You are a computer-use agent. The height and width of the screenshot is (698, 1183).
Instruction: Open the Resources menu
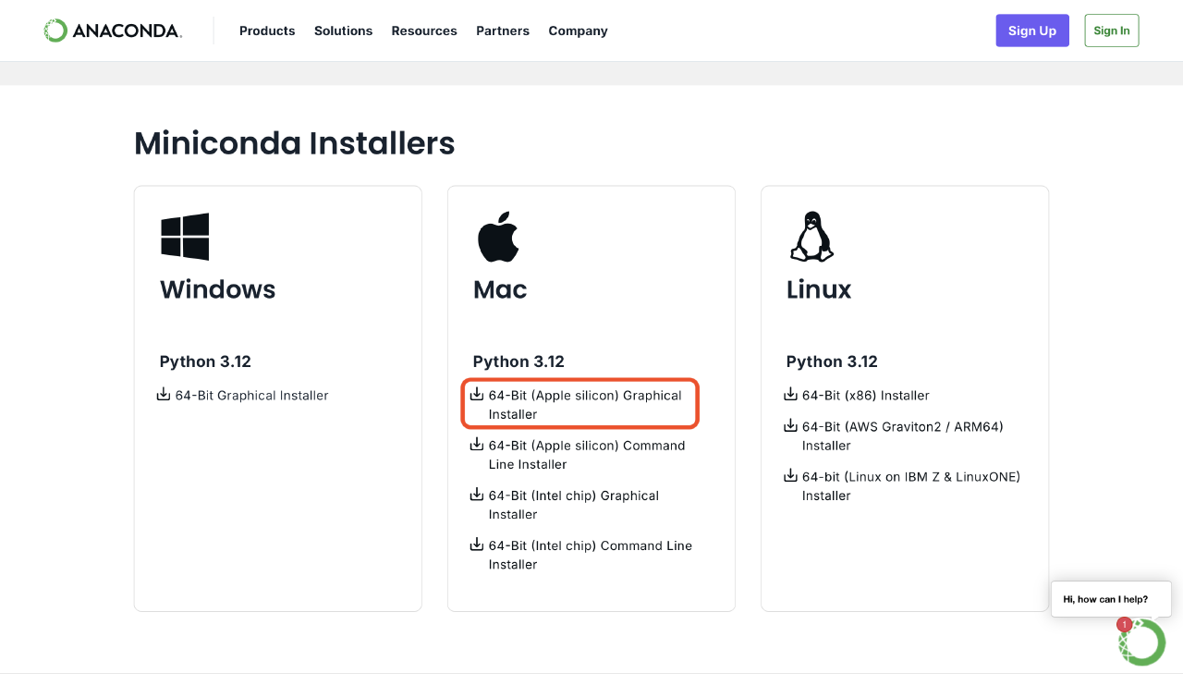(424, 31)
